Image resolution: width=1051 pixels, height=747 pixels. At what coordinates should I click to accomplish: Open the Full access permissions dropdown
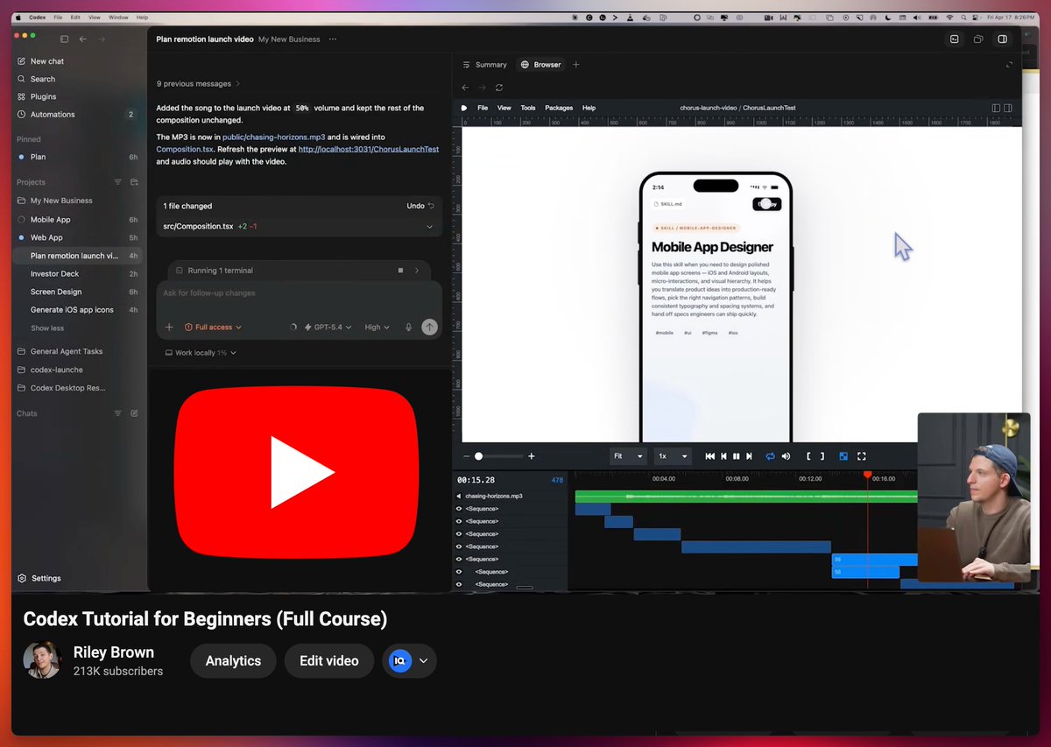(x=213, y=327)
